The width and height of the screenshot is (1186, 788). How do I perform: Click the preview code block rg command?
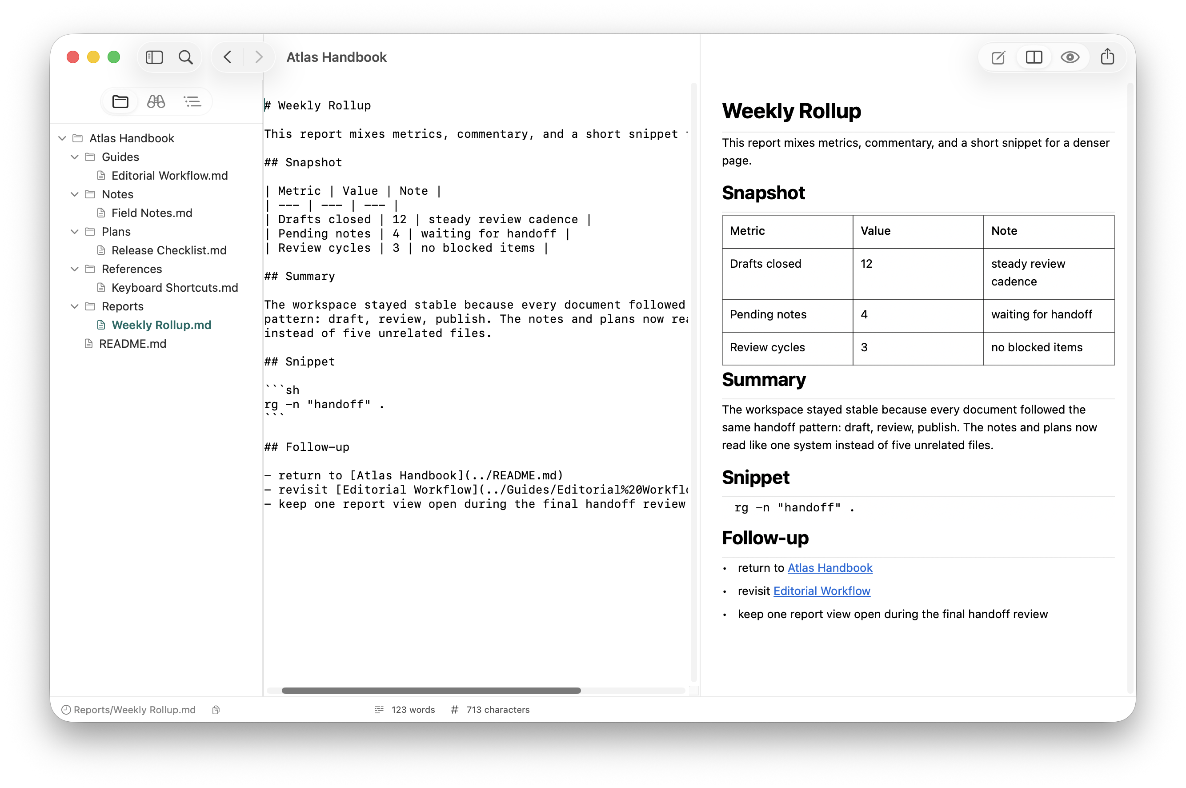pyautogui.click(x=794, y=507)
